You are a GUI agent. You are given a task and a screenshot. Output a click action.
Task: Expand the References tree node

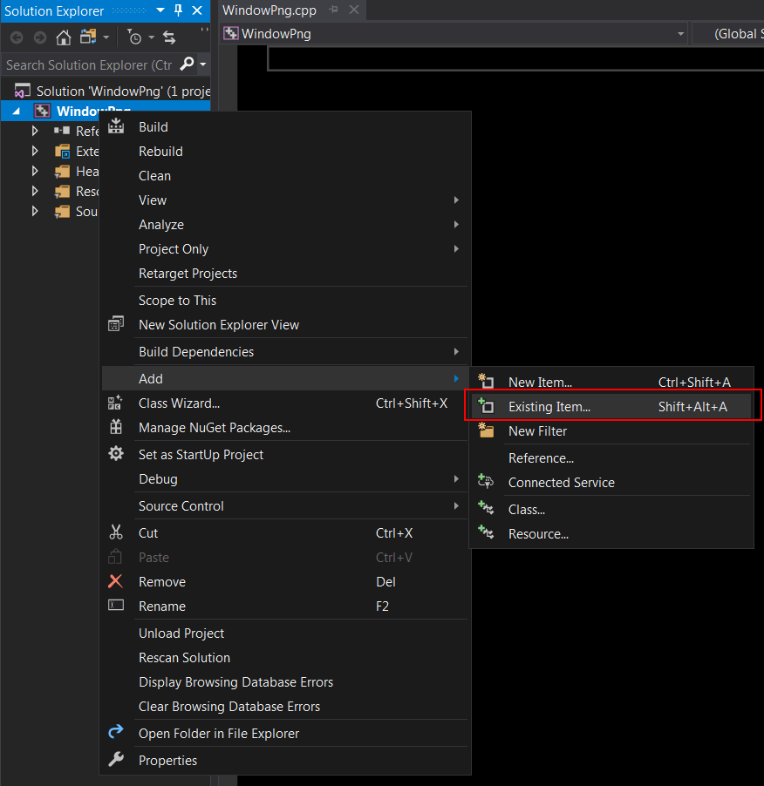[35, 131]
